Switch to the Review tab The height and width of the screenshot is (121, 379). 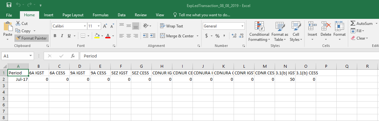coord(141,15)
